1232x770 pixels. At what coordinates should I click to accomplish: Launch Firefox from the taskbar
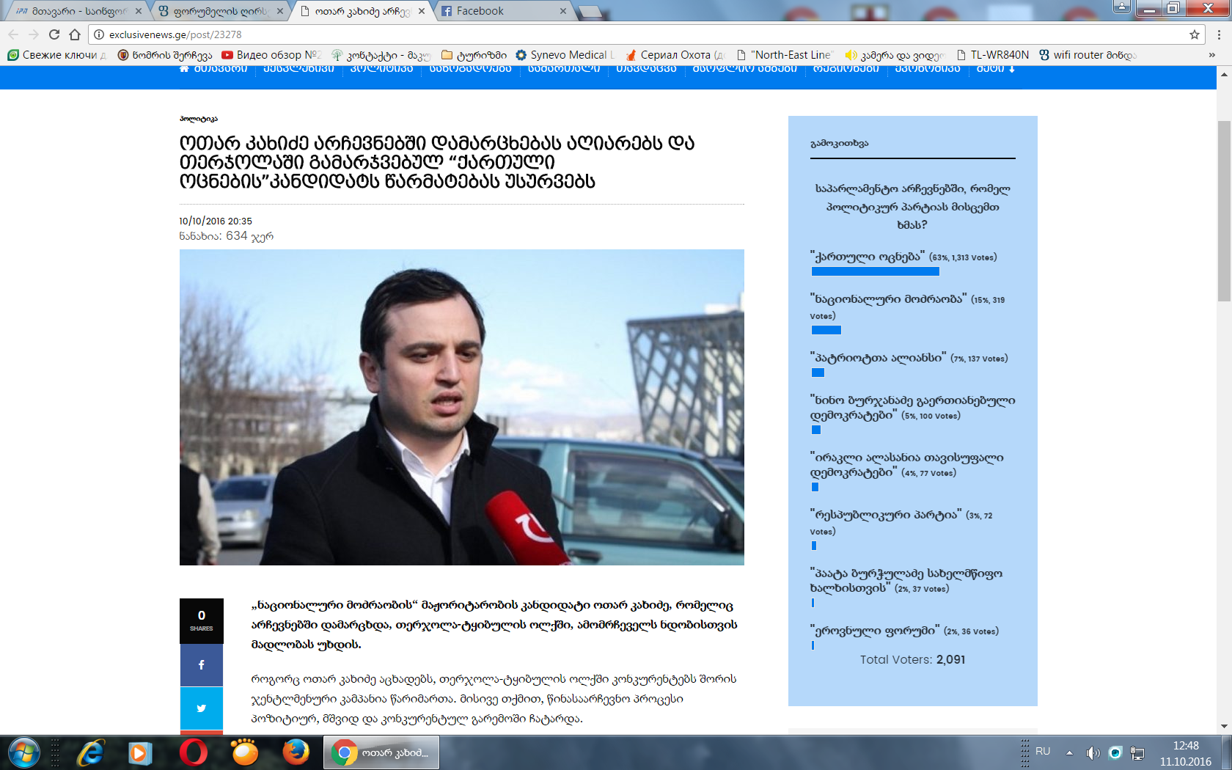pos(296,753)
